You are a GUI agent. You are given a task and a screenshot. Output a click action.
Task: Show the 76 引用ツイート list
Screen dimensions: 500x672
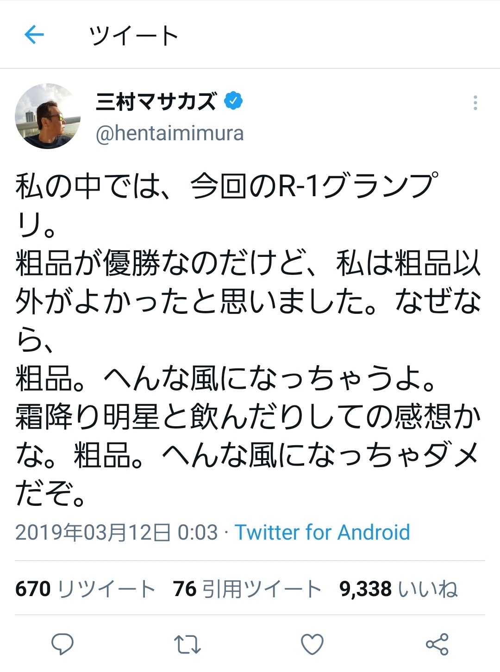tap(247, 589)
